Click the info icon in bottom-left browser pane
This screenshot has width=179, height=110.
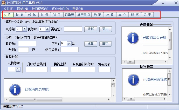point(15,90)
